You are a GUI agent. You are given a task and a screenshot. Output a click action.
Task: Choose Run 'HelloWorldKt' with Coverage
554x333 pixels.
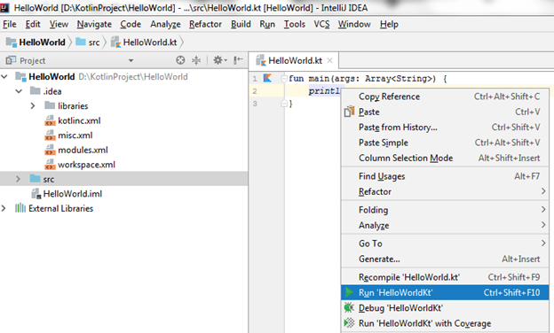pos(445,323)
